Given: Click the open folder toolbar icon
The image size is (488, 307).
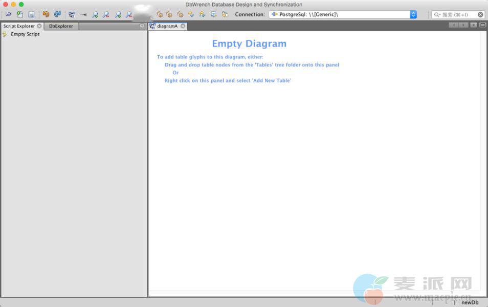Looking at the screenshot, I should point(8,14).
